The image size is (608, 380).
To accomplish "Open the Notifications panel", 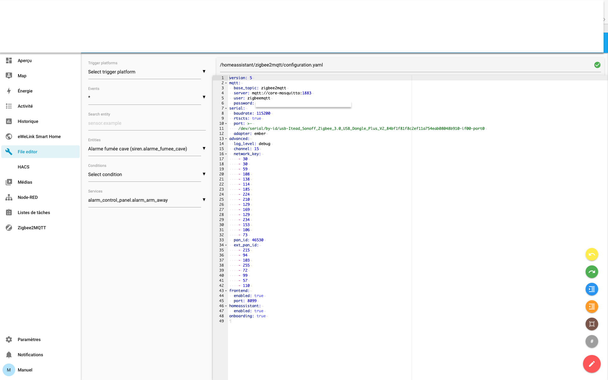I will [x=30, y=355].
